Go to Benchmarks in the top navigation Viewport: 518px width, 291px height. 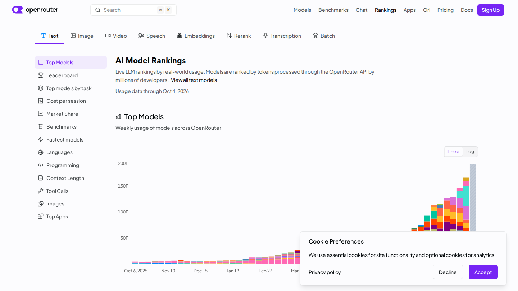pos(333,10)
